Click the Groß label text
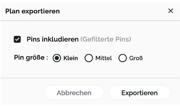180x108 pixels. tap(136, 58)
